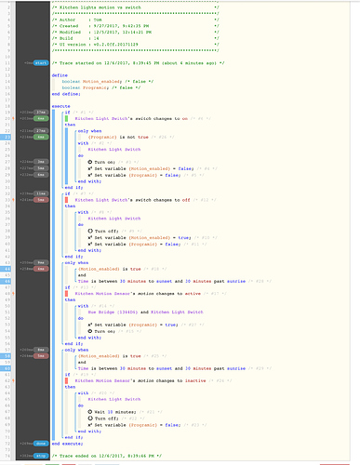Viewport: 360px width, 465px height.
Task: Click the gray timing badge on line 19
Action: 41,113
